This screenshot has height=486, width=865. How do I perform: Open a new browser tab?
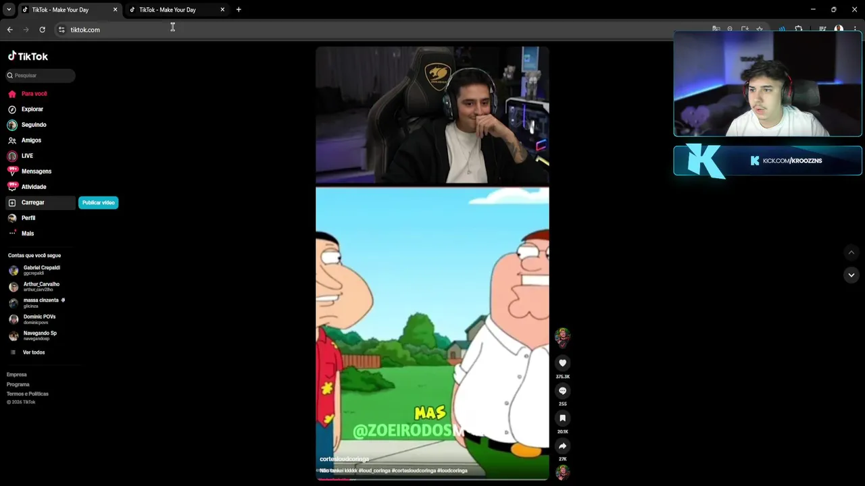coord(239,9)
